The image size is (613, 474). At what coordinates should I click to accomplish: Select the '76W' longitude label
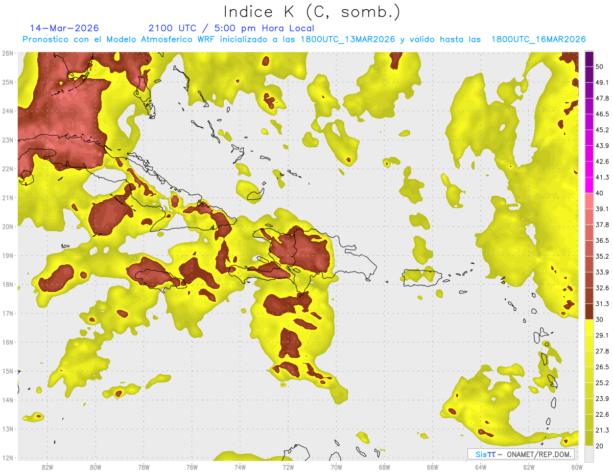click(x=192, y=467)
